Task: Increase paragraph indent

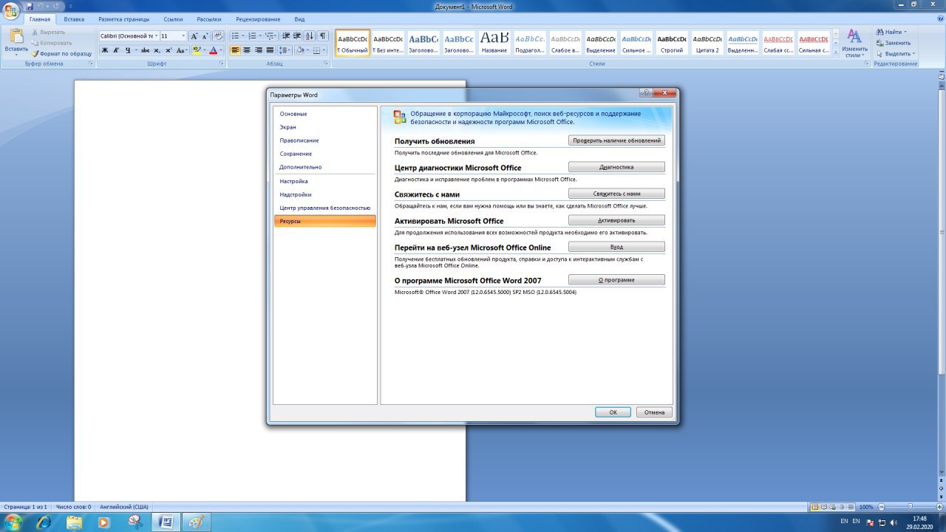Action: [x=297, y=35]
